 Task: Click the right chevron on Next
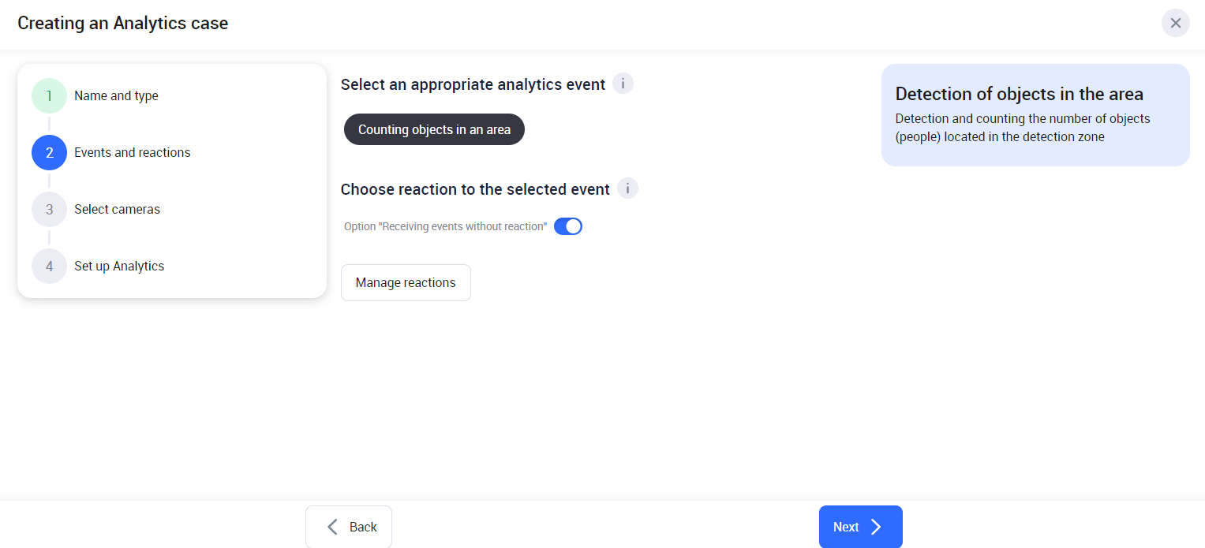pos(876,527)
